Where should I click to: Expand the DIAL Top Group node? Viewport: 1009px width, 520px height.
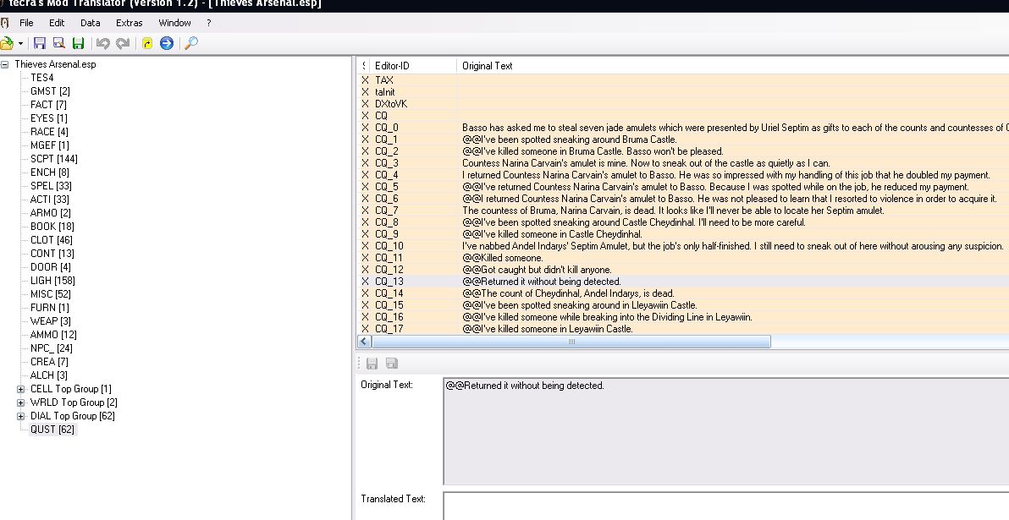click(x=20, y=416)
